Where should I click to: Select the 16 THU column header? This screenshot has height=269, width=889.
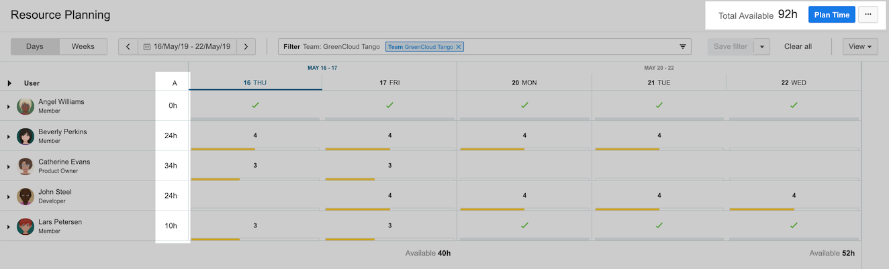[x=255, y=83]
